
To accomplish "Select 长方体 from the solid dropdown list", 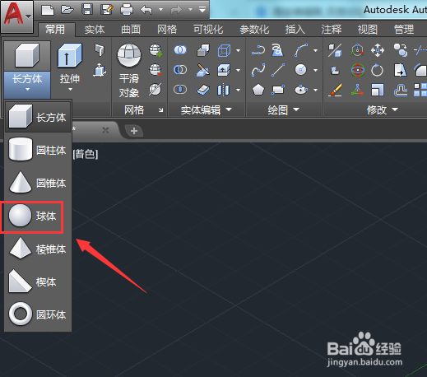I will 38,117.
